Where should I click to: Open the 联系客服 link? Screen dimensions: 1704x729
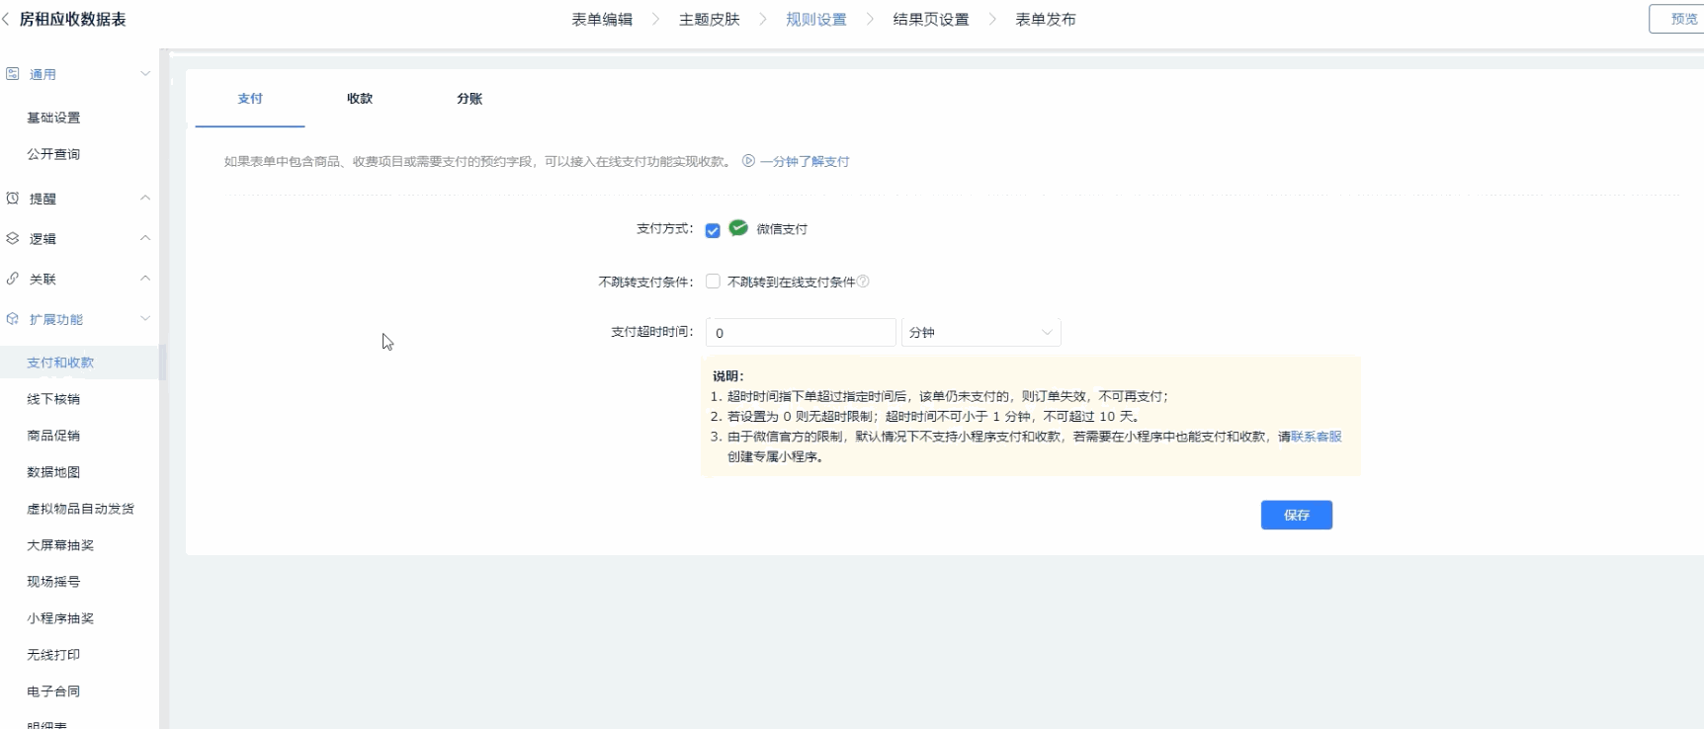[1316, 437]
